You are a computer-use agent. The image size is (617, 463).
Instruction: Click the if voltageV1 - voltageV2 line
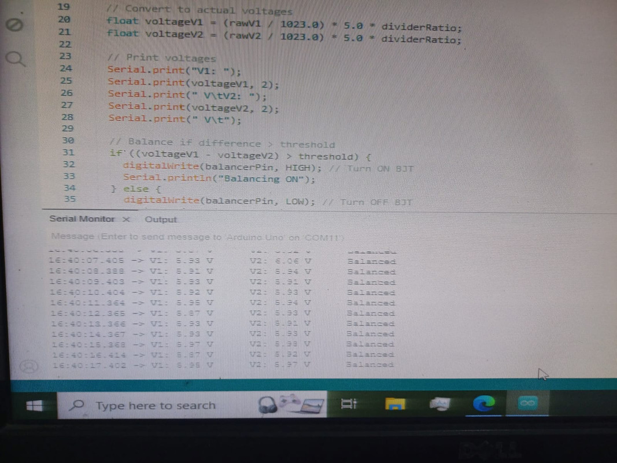click(x=241, y=156)
